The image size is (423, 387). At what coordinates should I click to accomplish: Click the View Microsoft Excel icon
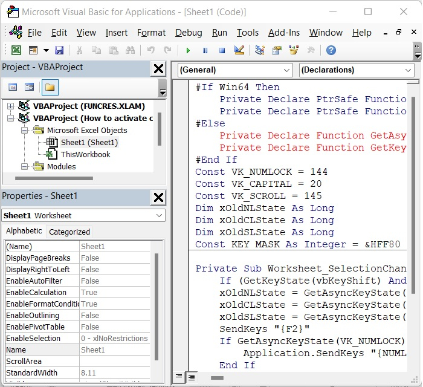coord(16,50)
